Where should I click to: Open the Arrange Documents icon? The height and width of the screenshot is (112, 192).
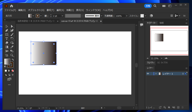point(164,6)
